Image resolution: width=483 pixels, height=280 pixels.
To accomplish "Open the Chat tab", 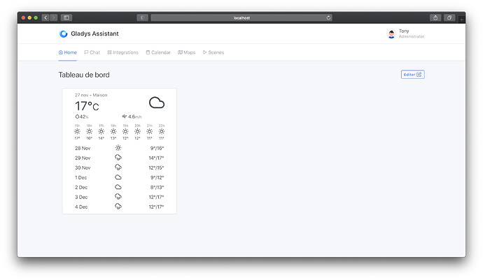I will pyautogui.click(x=92, y=52).
